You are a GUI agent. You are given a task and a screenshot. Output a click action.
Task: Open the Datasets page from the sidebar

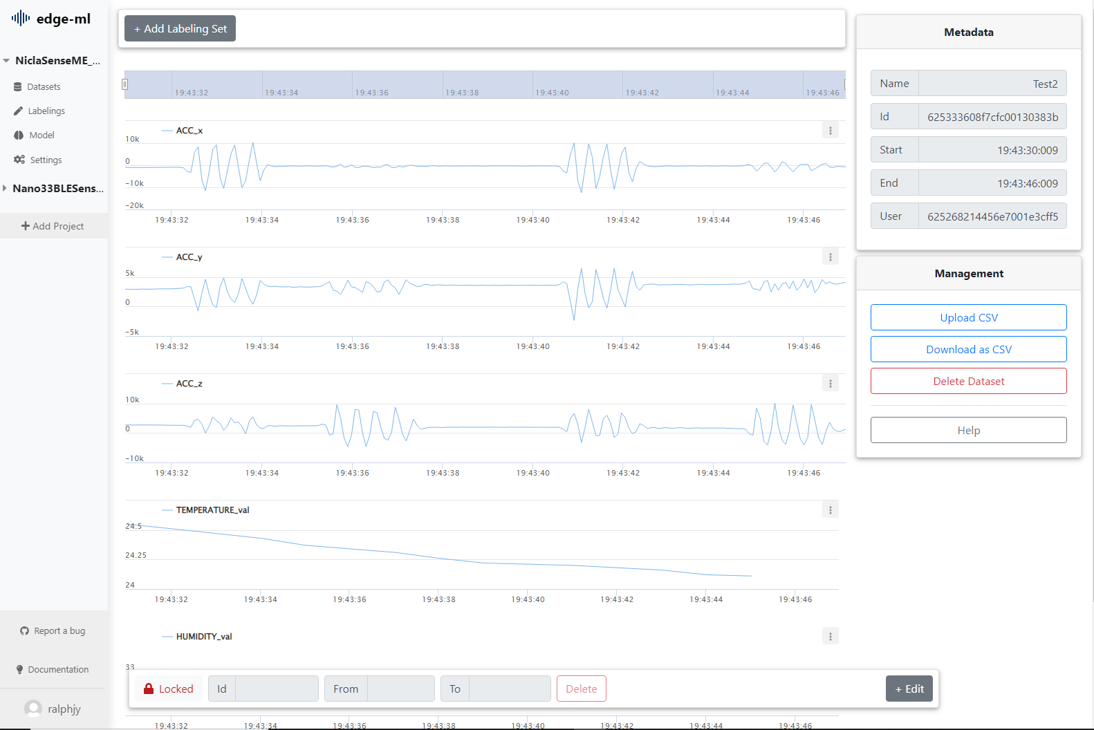[44, 86]
